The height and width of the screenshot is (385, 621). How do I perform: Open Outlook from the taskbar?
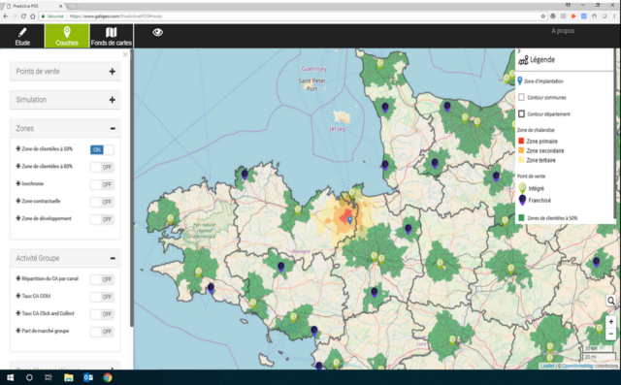coord(88,378)
